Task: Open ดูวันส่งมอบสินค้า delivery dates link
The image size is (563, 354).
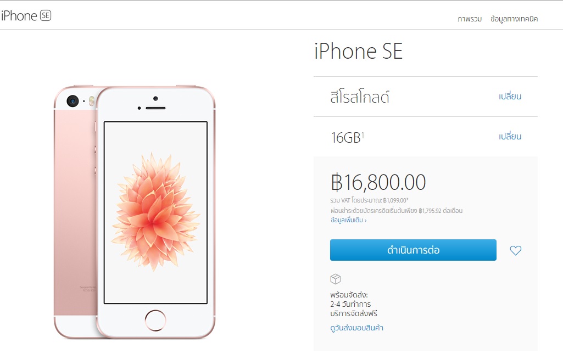Action: 357,328
